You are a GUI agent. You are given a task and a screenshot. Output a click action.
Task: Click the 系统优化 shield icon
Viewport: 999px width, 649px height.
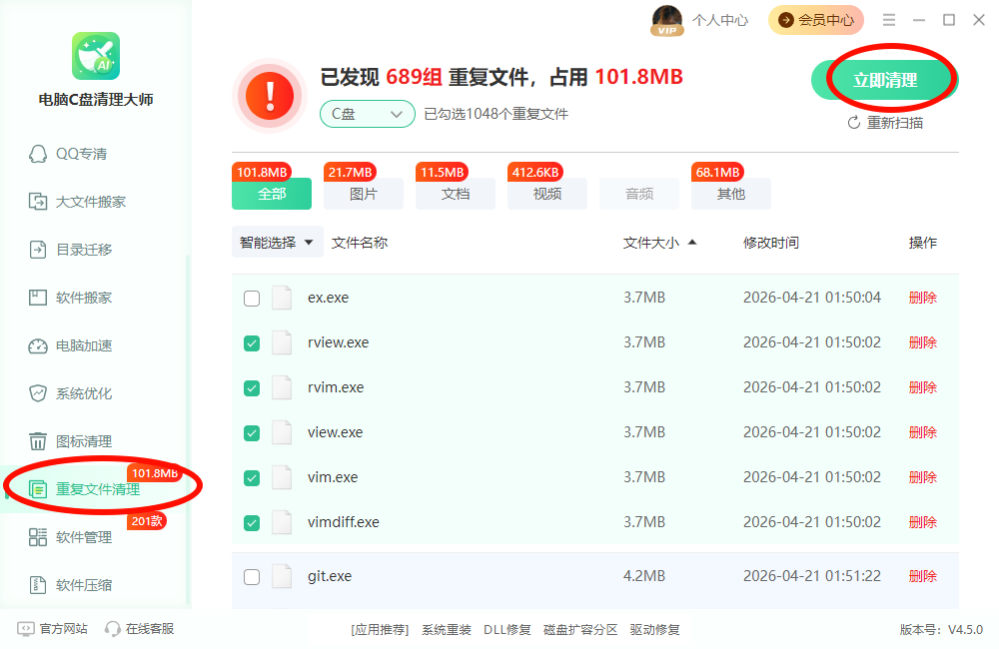(x=38, y=393)
